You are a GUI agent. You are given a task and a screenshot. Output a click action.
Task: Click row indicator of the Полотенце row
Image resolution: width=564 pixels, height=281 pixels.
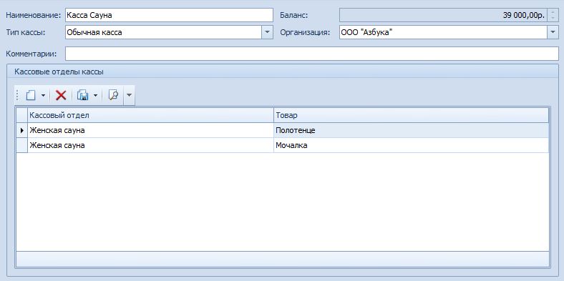tap(22, 130)
